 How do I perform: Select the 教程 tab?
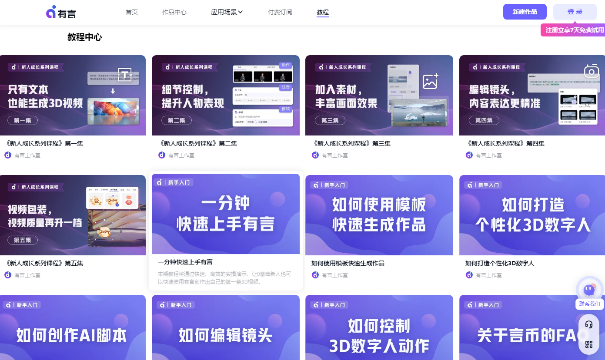coord(323,12)
